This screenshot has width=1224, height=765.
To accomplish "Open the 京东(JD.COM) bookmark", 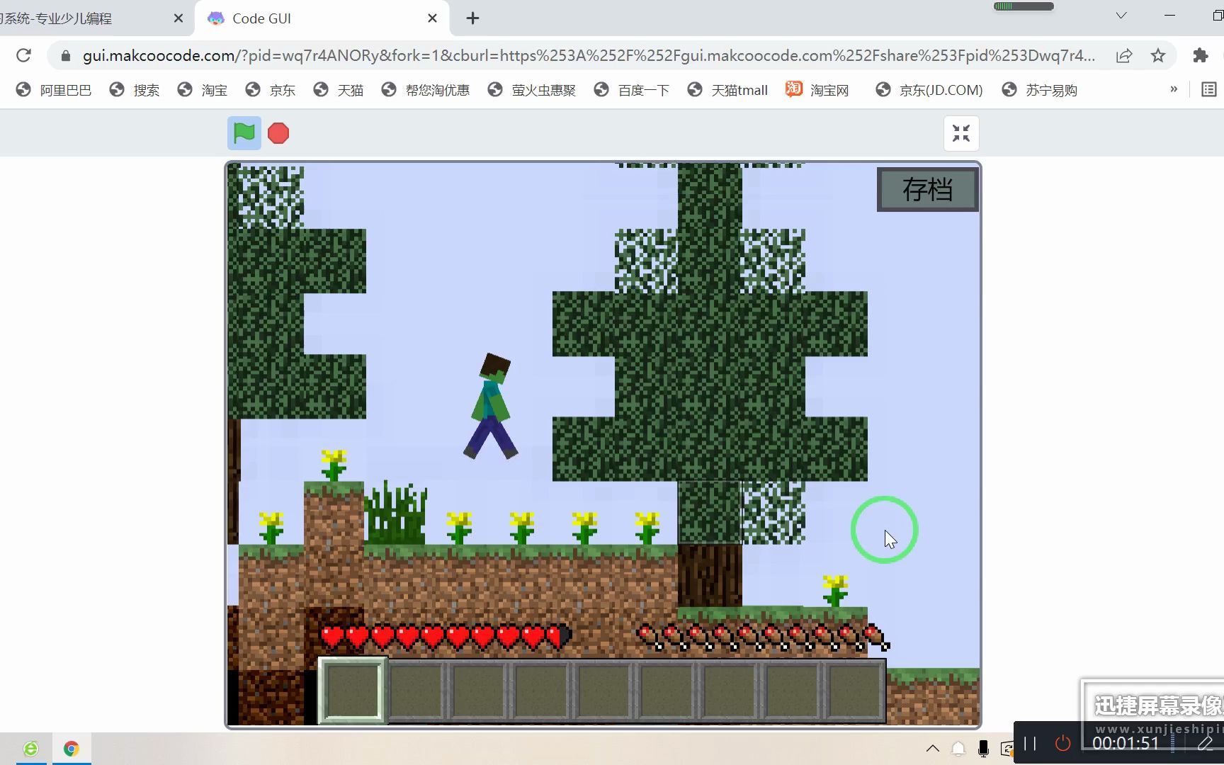I will click(929, 90).
